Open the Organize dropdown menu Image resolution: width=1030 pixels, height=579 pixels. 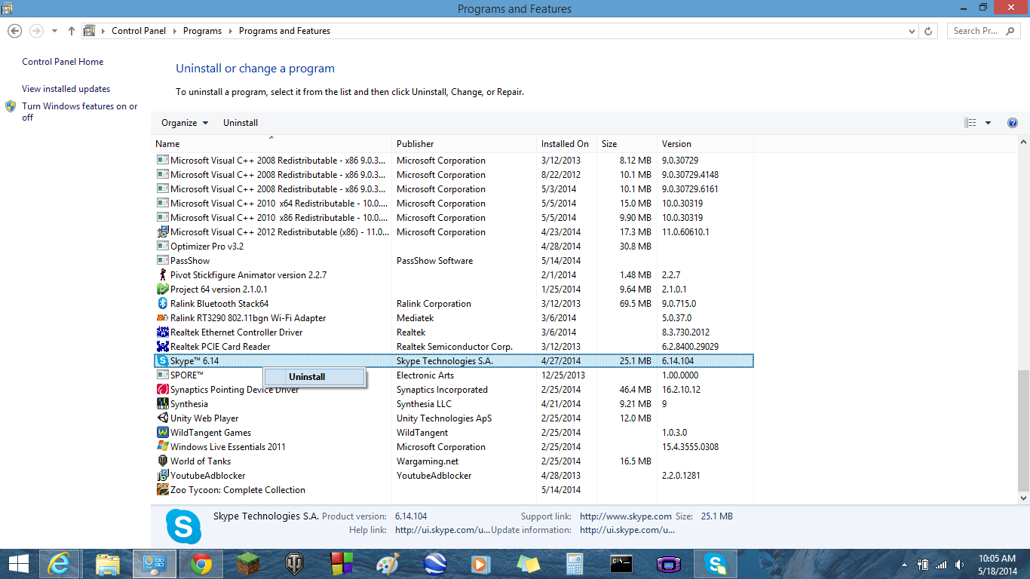pyautogui.click(x=185, y=123)
